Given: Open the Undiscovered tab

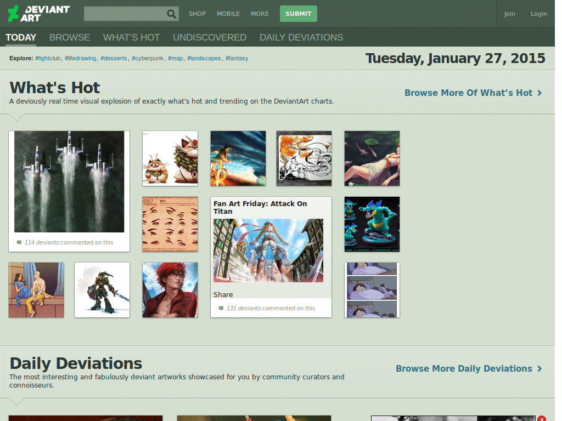Looking at the screenshot, I should [209, 37].
